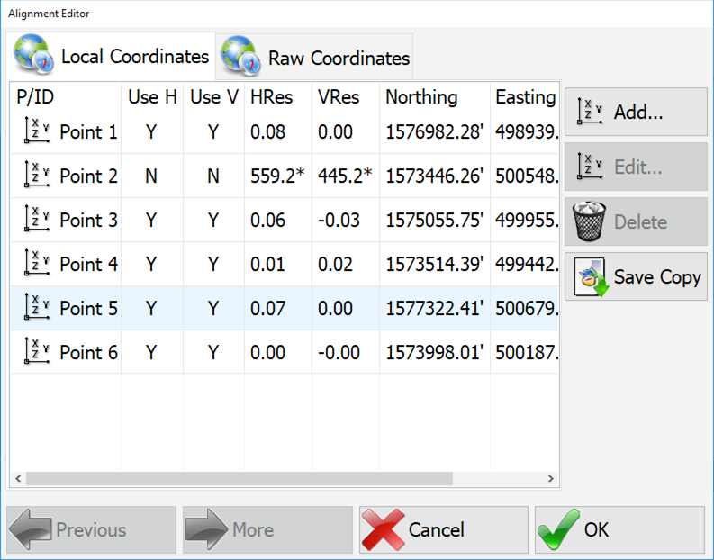Click the green checkmark OK icon
Screen dimensions: 714x560
[x=558, y=529]
